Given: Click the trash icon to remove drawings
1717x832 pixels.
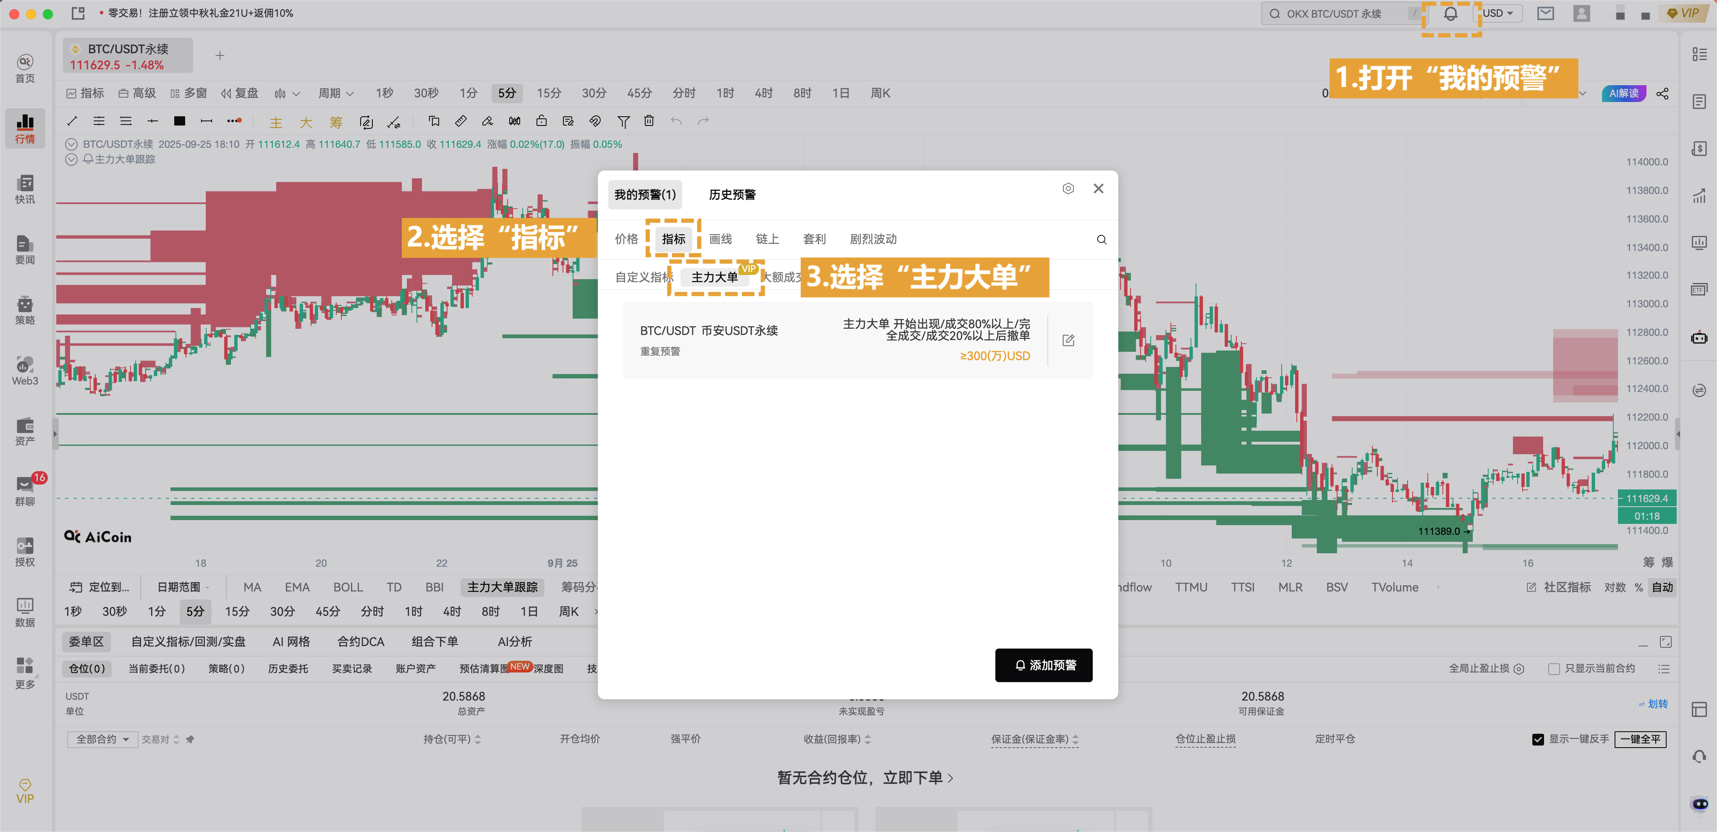Looking at the screenshot, I should 649,121.
